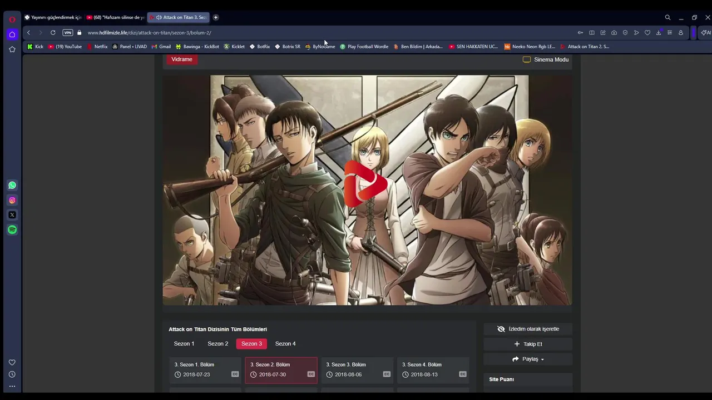This screenshot has height=400, width=712.
Task: Open 'Attack on Titan 2. S...' bookmark
Action: pos(585,47)
